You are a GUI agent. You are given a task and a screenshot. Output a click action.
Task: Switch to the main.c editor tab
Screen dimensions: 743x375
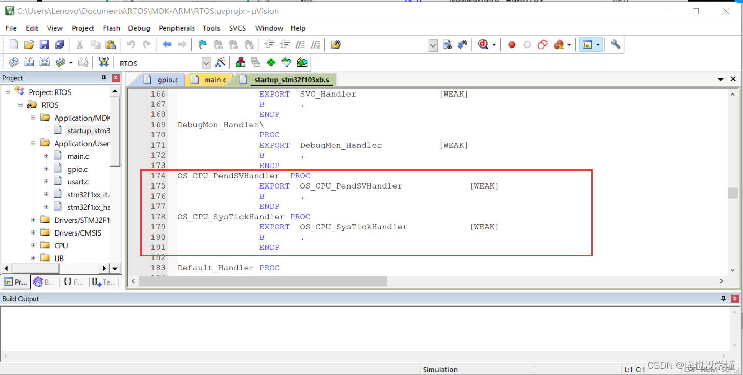(209, 80)
